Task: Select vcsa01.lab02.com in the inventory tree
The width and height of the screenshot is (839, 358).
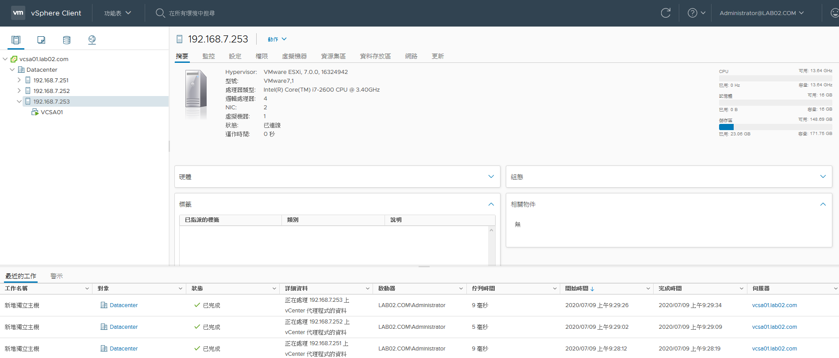Action: pos(44,59)
